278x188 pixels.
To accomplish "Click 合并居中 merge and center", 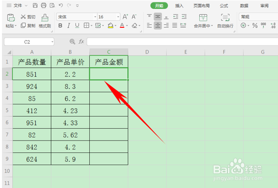I will click(203, 21).
